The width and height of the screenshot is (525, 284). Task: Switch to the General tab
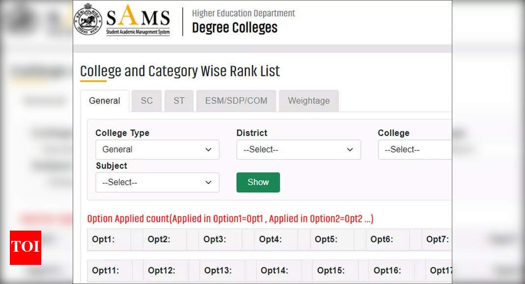pos(105,101)
